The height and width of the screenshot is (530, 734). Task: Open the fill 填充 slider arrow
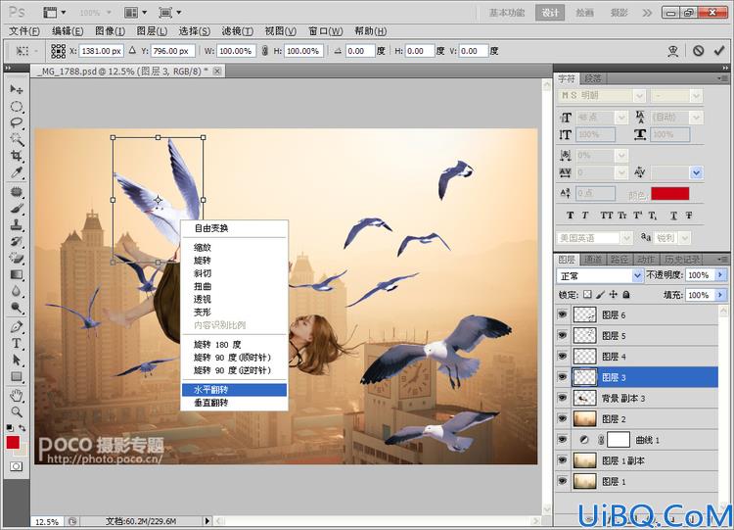[x=720, y=295]
